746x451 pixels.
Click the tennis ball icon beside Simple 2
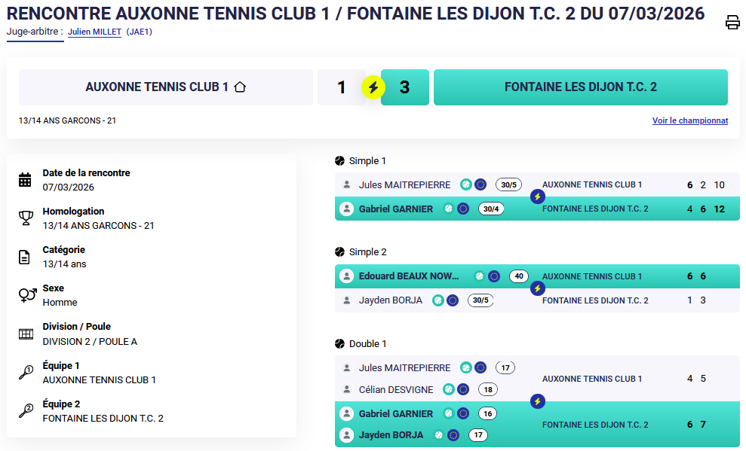(x=339, y=252)
